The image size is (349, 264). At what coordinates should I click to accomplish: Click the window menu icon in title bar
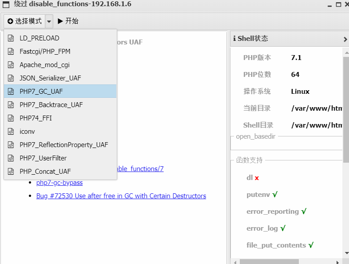pos(5,5)
